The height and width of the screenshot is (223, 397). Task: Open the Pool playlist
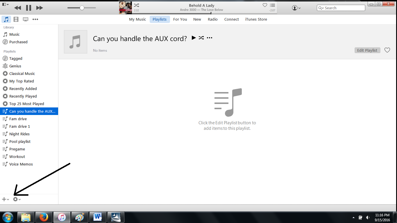click(x=29, y=141)
